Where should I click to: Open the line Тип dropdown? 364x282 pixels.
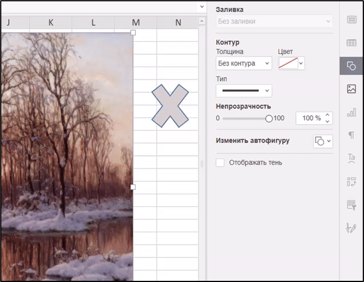244,91
